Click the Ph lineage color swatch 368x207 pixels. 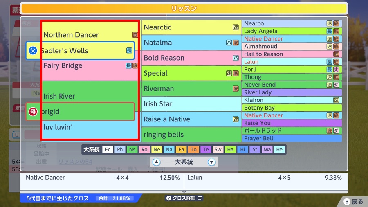(x=120, y=149)
